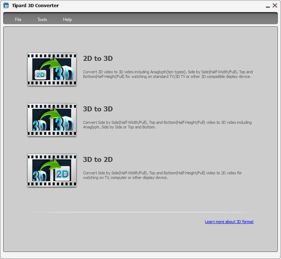The image size is (281, 259).
Task: Select the '3D to 3D' heading
Action: pos(98,109)
